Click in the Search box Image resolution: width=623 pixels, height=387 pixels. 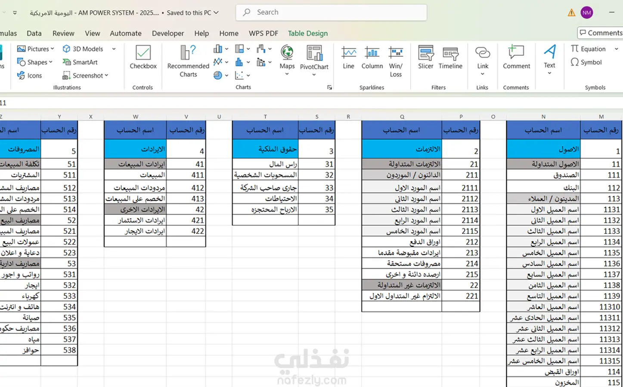tap(331, 12)
